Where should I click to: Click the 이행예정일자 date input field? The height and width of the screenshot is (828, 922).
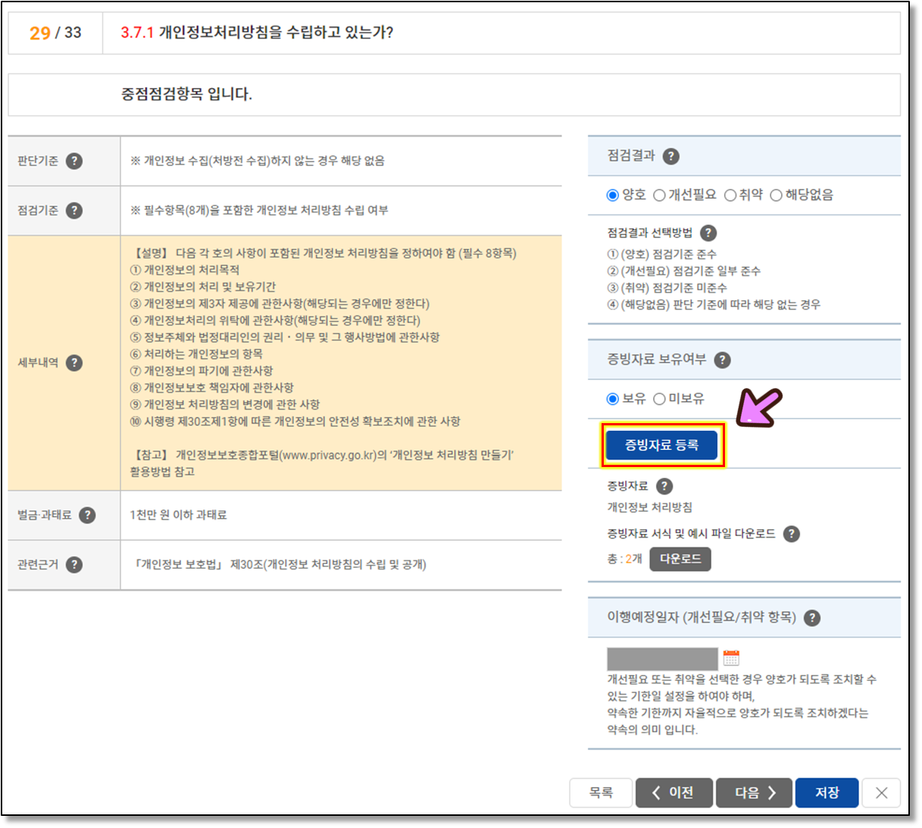pyautogui.click(x=662, y=658)
